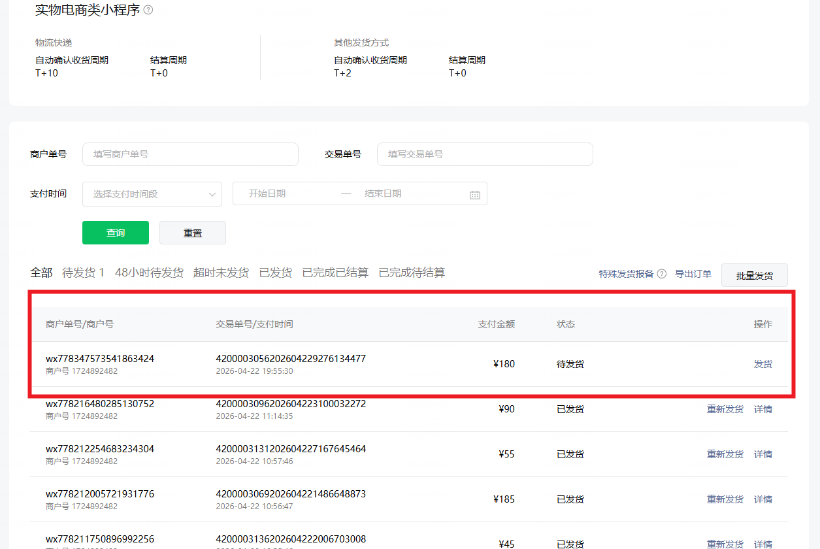
Task: Click 发货 for the ¥180 order
Action: [763, 364]
